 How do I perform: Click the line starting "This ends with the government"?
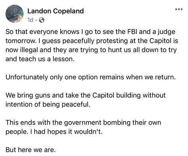[83, 123]
